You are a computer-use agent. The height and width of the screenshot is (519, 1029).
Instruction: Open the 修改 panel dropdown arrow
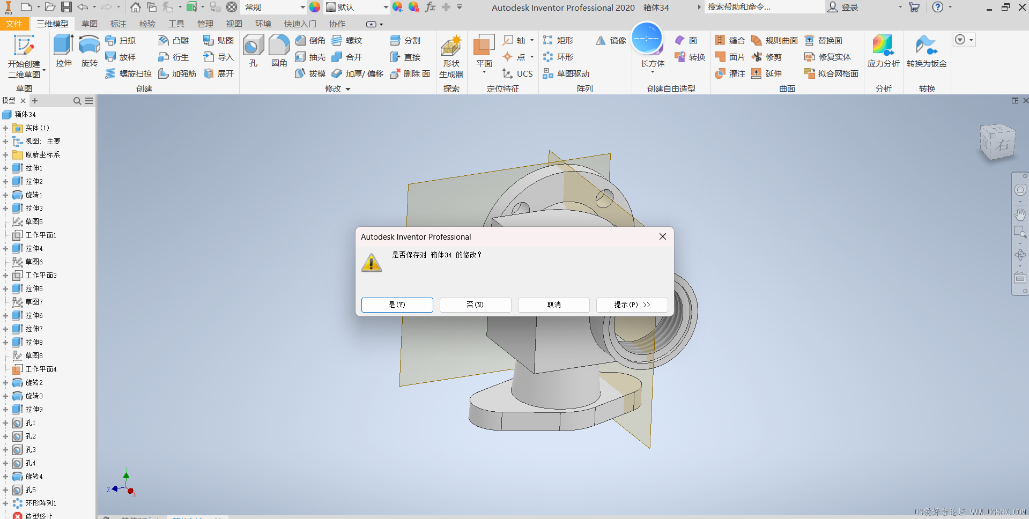pos(348,89)
